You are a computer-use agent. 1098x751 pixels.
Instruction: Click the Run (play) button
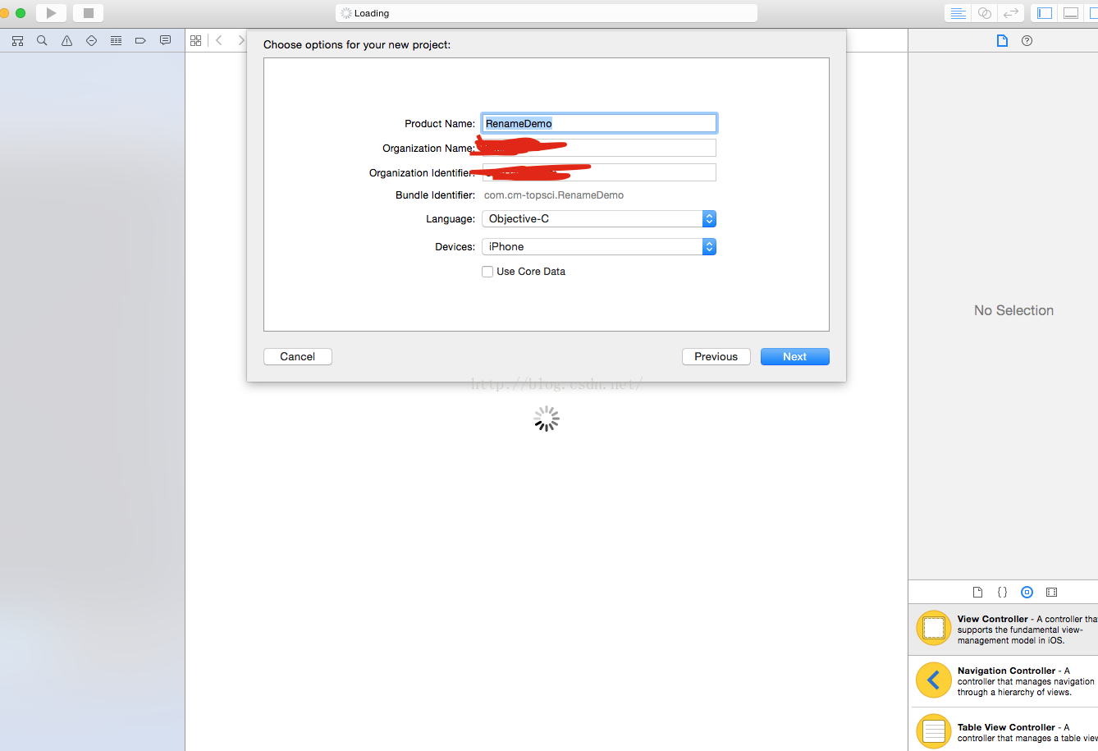tap(51, 13)
